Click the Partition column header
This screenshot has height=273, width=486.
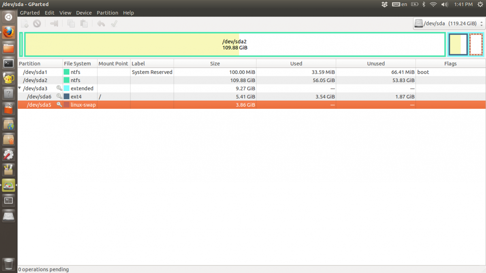40,63
